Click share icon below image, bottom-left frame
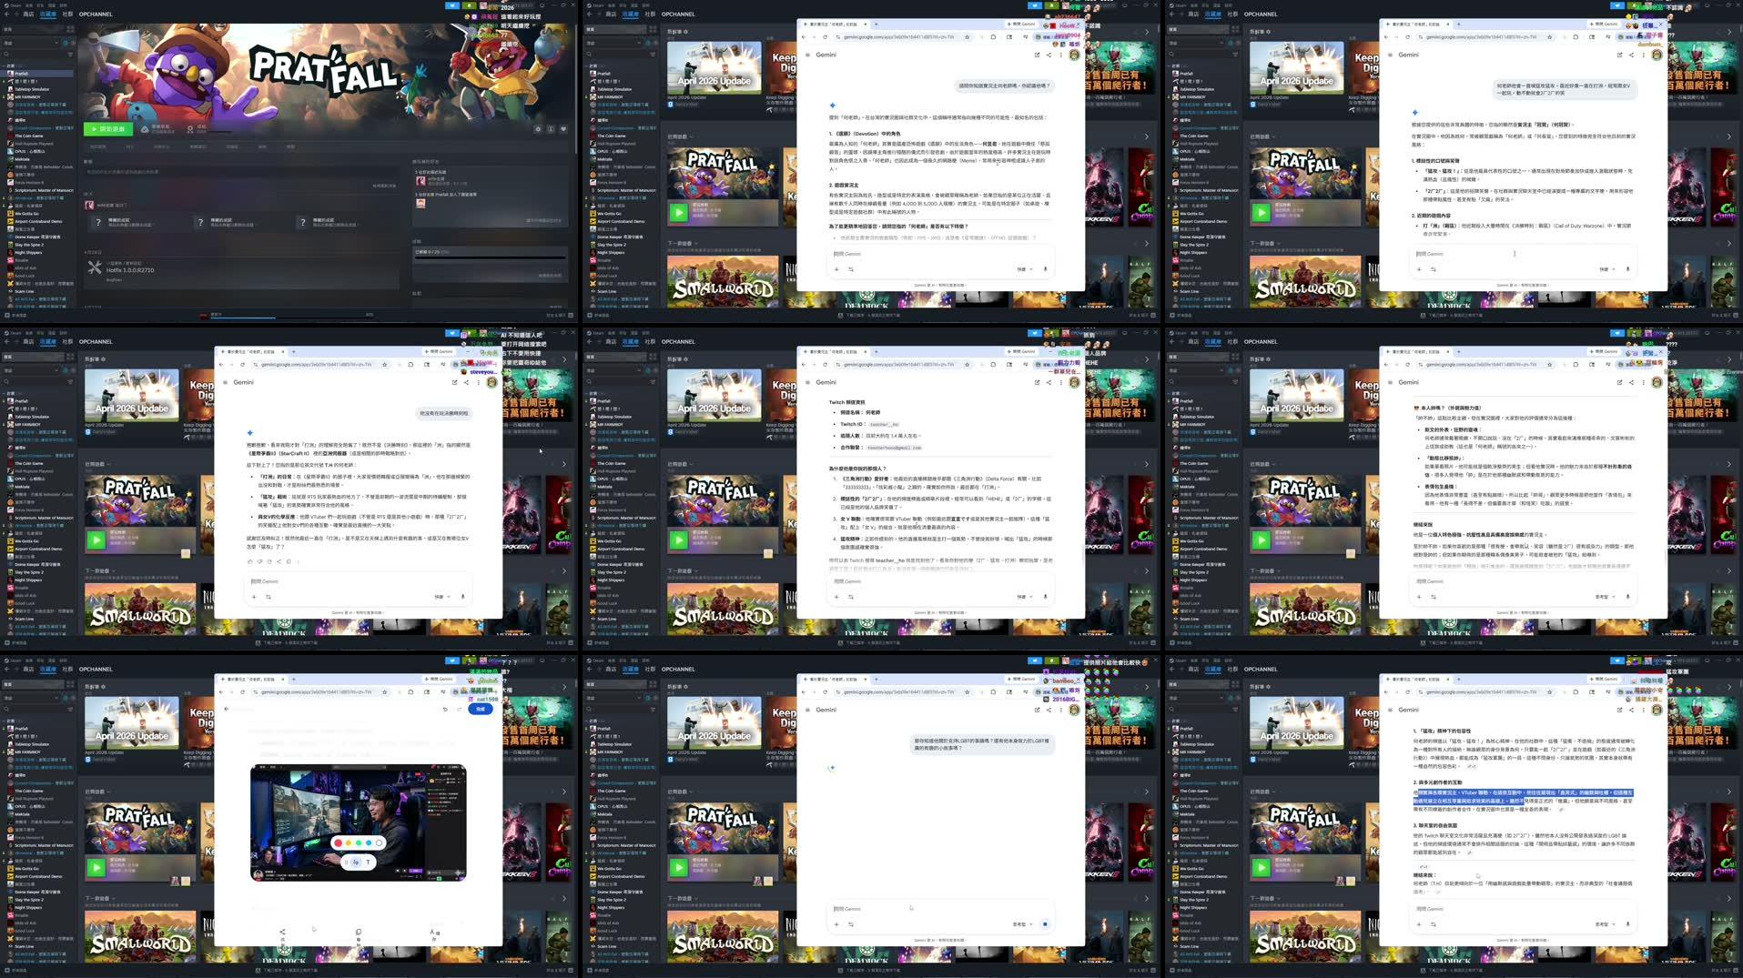This screenshot has width=1743, height=978. point(282,932)
